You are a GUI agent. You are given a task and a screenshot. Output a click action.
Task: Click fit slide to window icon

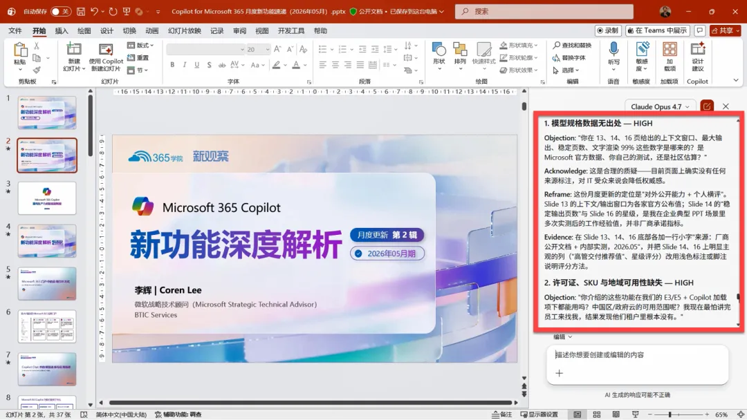pos(740,414)
